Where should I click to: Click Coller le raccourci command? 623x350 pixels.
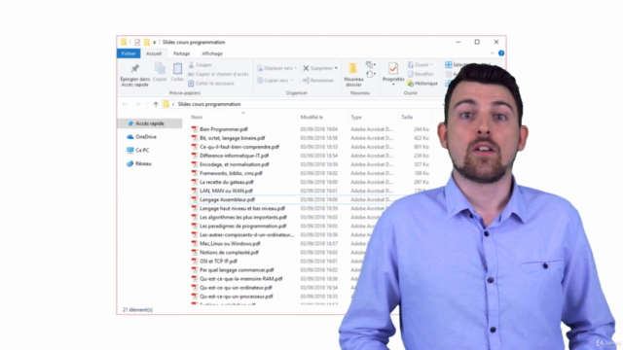(211, 84)
